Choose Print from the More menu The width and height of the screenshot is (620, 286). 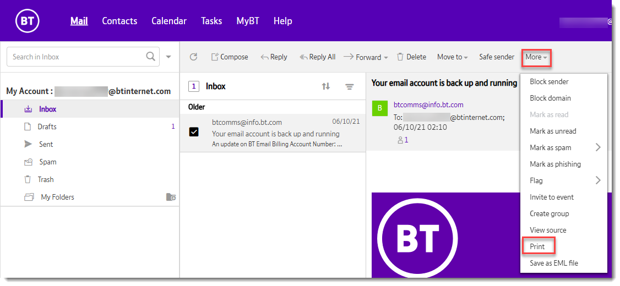click(538, 246)
